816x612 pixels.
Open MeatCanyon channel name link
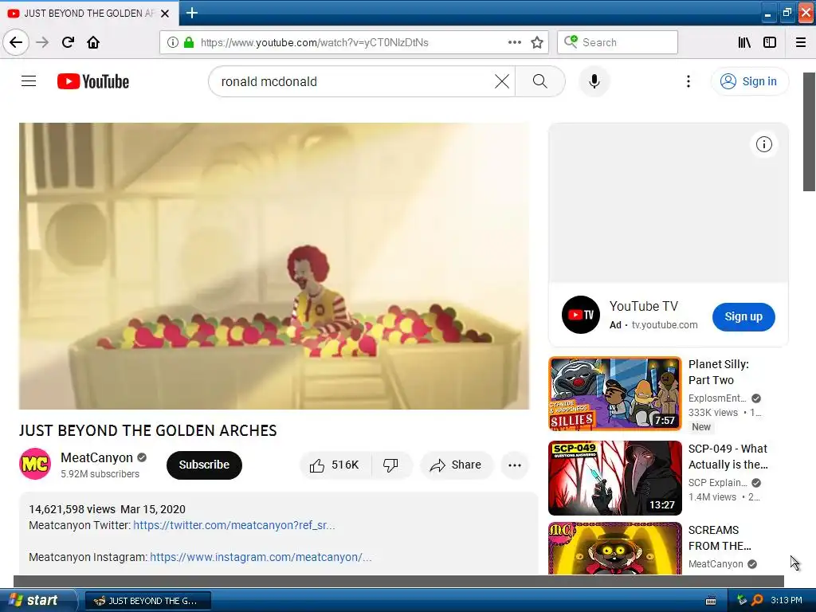pyautogui.click(x=96, y=457)
